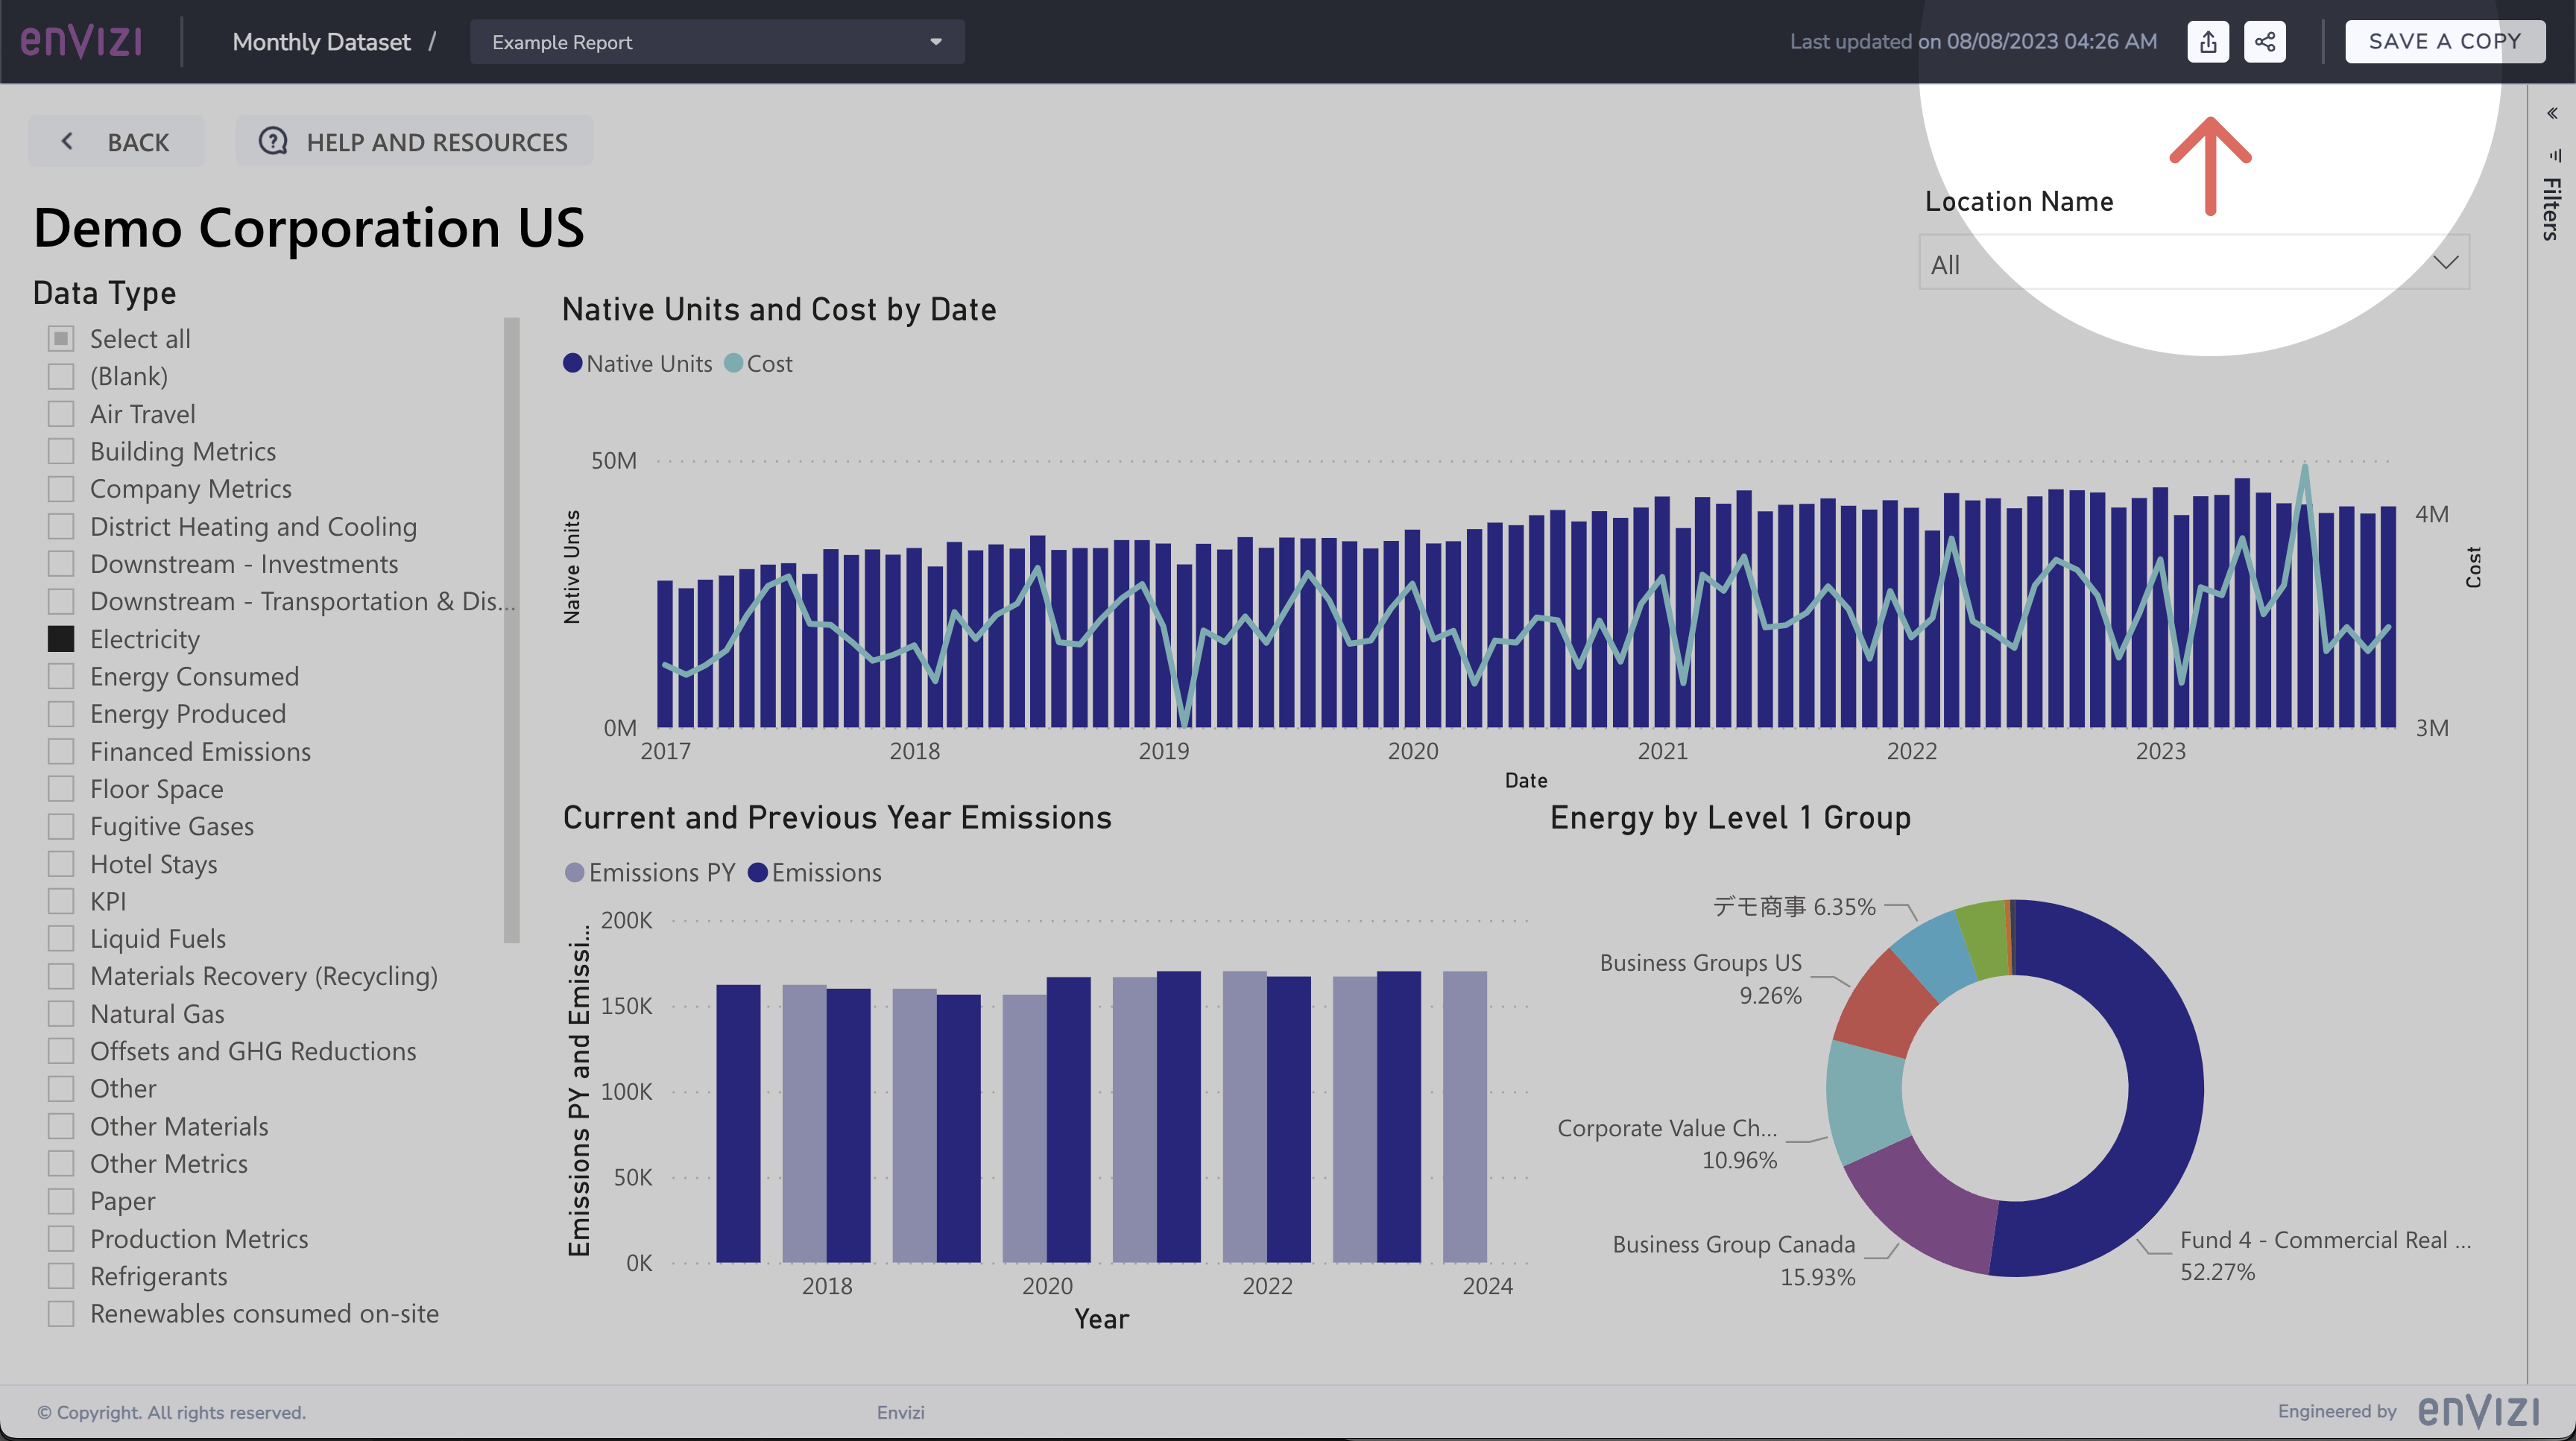Click the Envizi logo in top bar
The image size is (2576, 1441).
coord(81,42)
